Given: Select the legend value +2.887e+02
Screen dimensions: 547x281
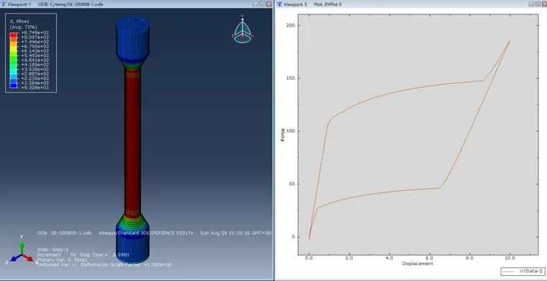Looking at the screenshot, I should (x=35, y=74).
